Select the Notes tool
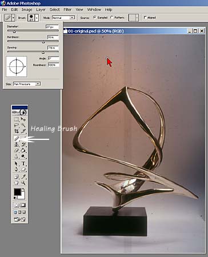 (17, 176)
